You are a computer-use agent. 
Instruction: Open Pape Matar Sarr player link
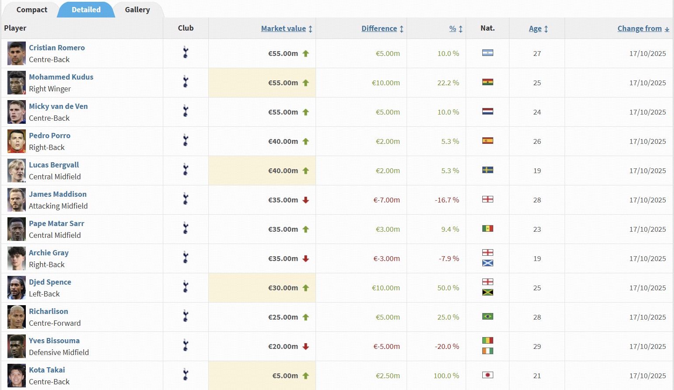pyautogui.click(x=56, y=223)
